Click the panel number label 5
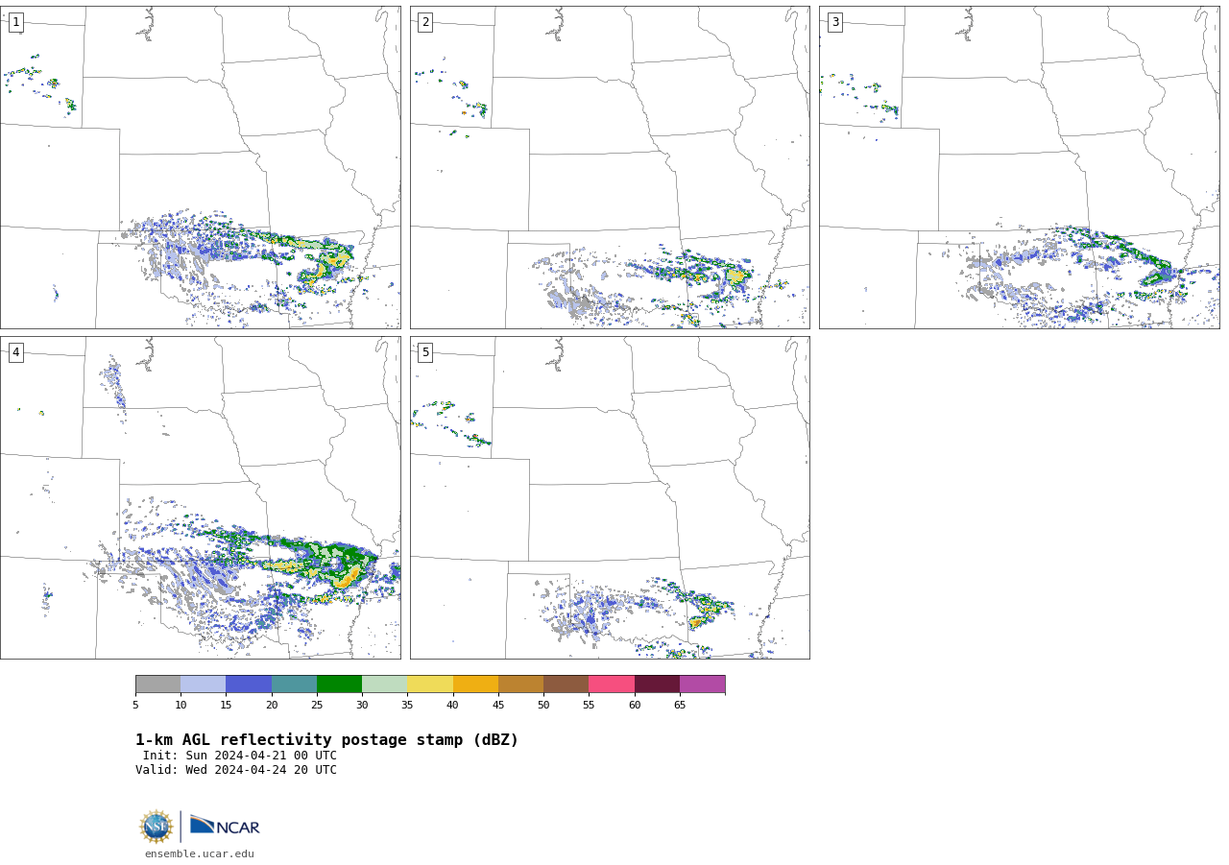This screenshot has height=865, width=1229. [x=425, y=352]
